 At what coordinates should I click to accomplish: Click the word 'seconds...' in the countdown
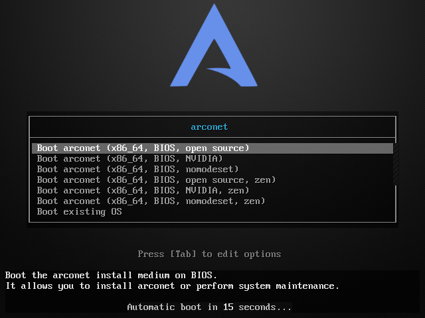click(265, 307)
